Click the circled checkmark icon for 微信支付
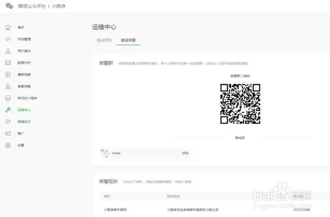Viewport: 330px width, 217px height. pyautogui.click(x=8, y=122)
